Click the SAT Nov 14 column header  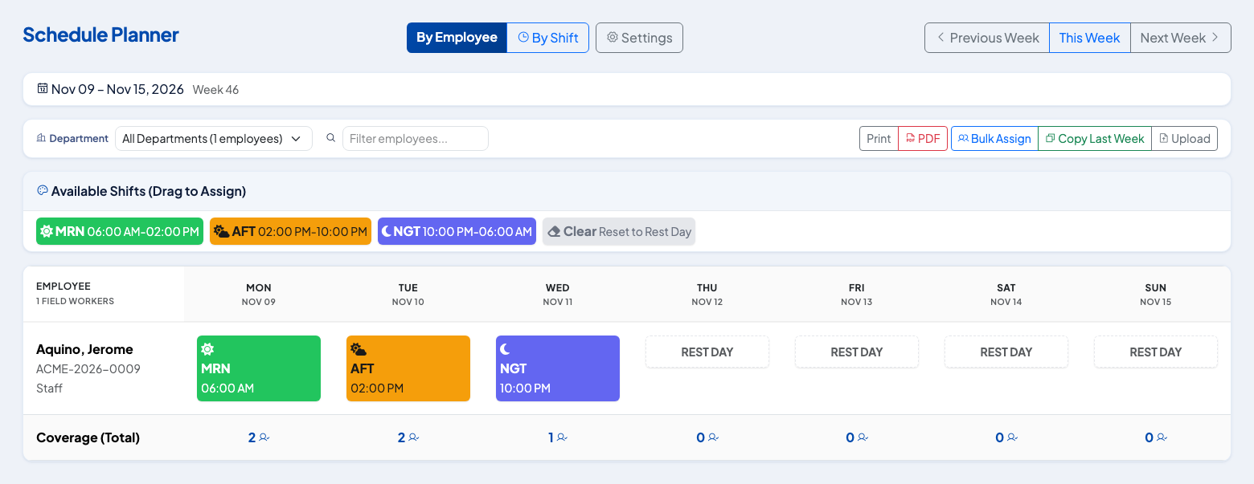(1006, 295)
